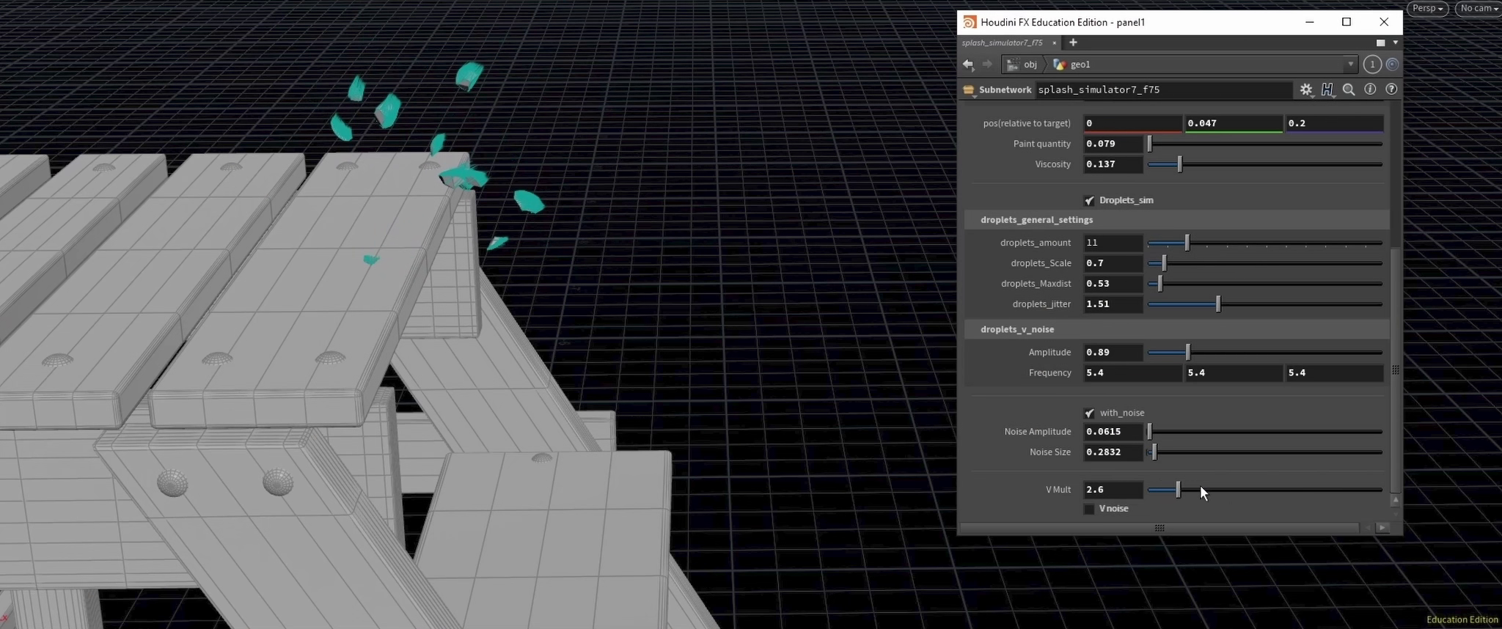This screenshot has height=629, width=1502.
Task: Click the pin number 1 circle icon
Action: pyautogui.click(x=1372, y=65)
